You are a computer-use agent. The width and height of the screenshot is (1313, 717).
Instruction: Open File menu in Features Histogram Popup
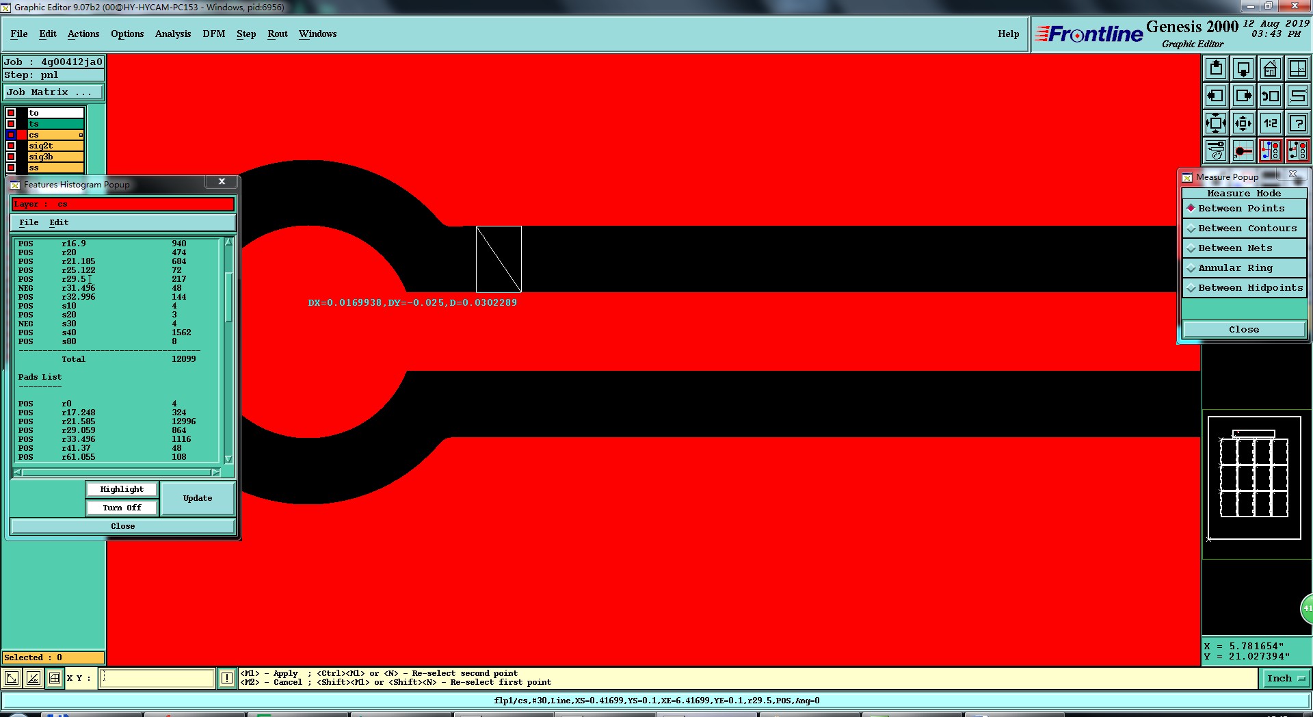[x=29, y=223]
